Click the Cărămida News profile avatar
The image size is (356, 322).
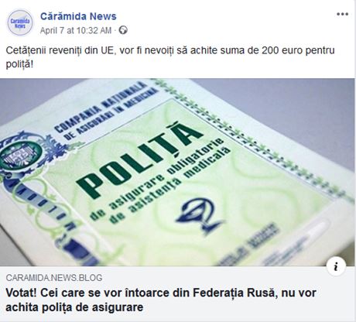(20, 22)
